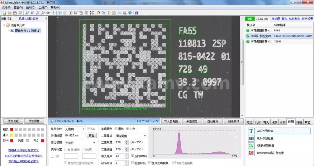Screen dimensions: 314x166
Task: Open the 执行条件 dropdown
Action: pos(75,129)
